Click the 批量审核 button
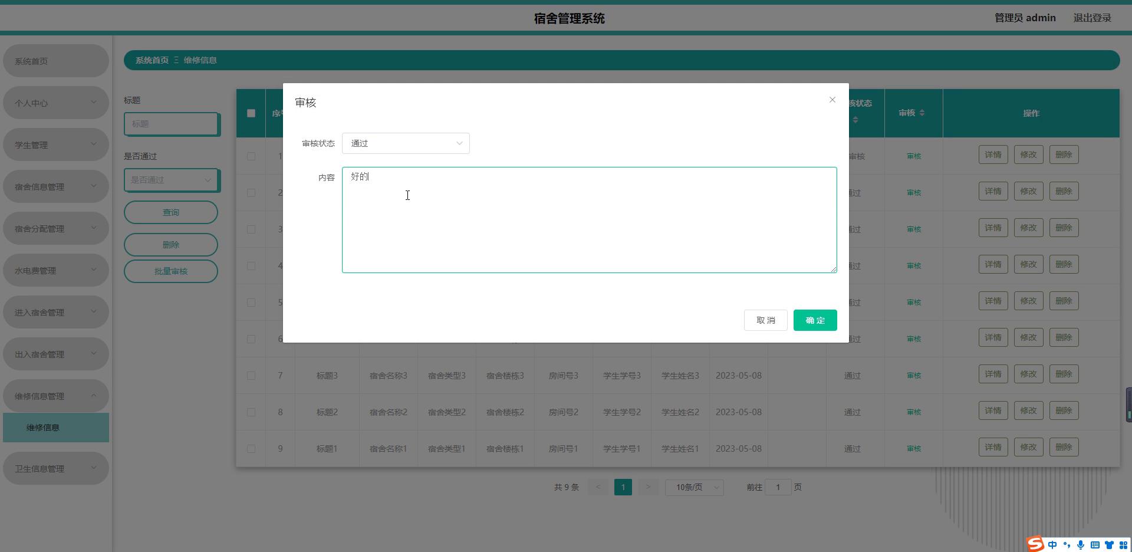Image resolution: width=1132 pixels, height=552 pixels. [x=171, y=271]
